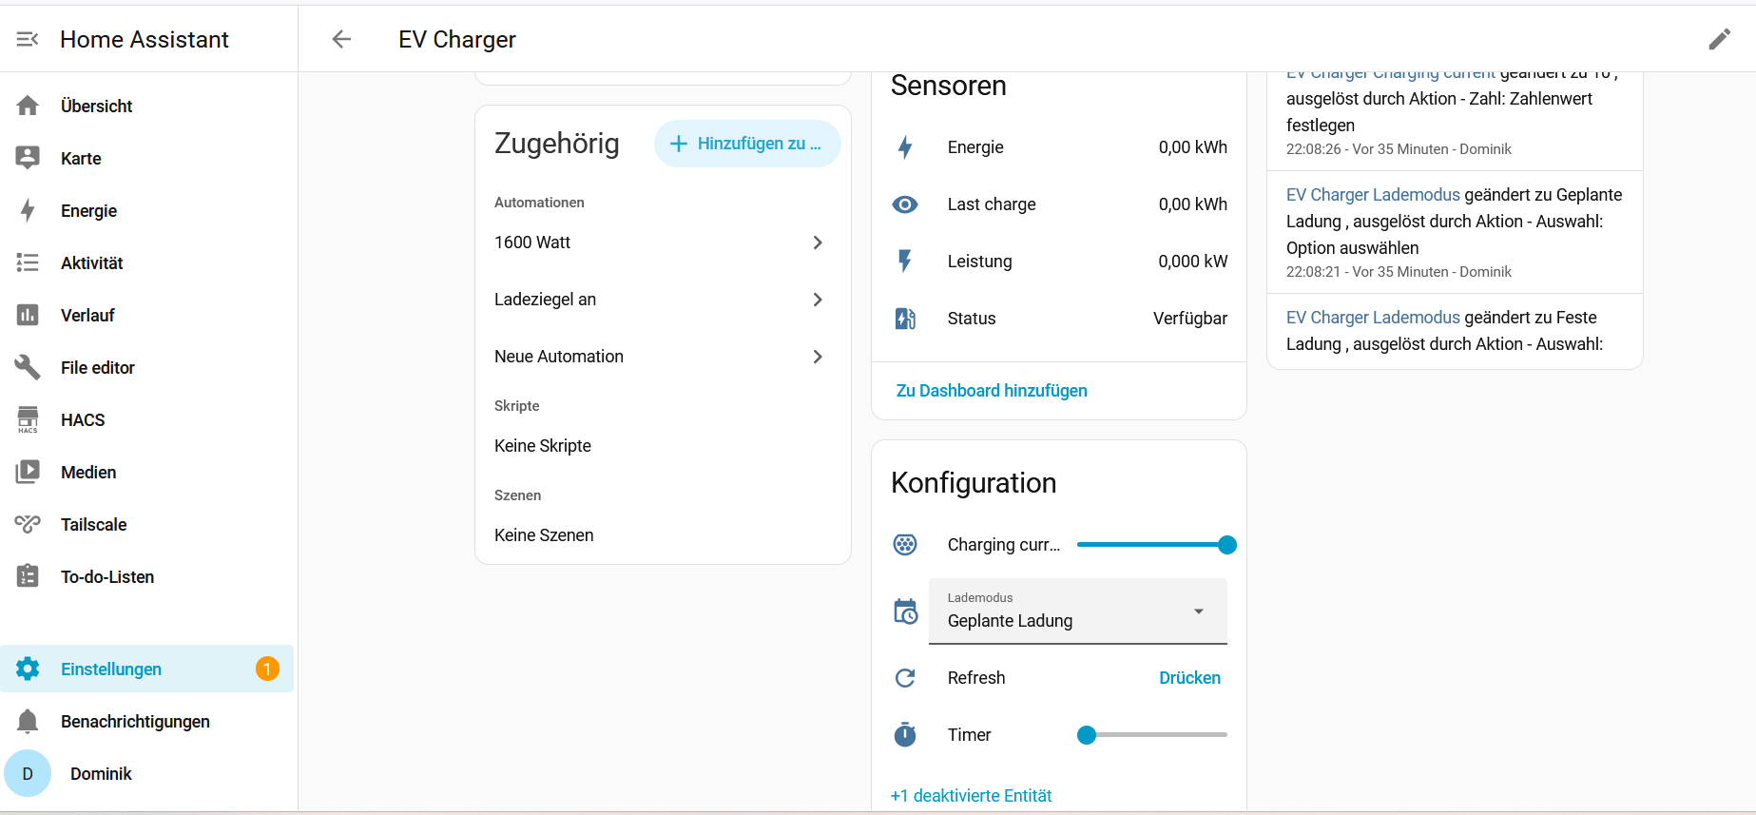The width and height of the screenshot is (1756, 815).
Task: Open the Neue Automation row
Action: point(663,357)
